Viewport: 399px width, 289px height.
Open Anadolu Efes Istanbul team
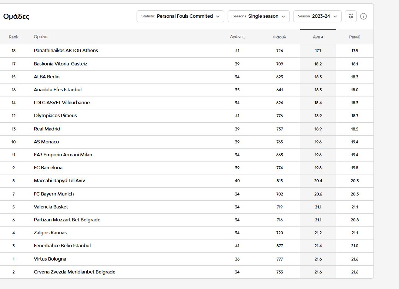(x=57, y=89)
